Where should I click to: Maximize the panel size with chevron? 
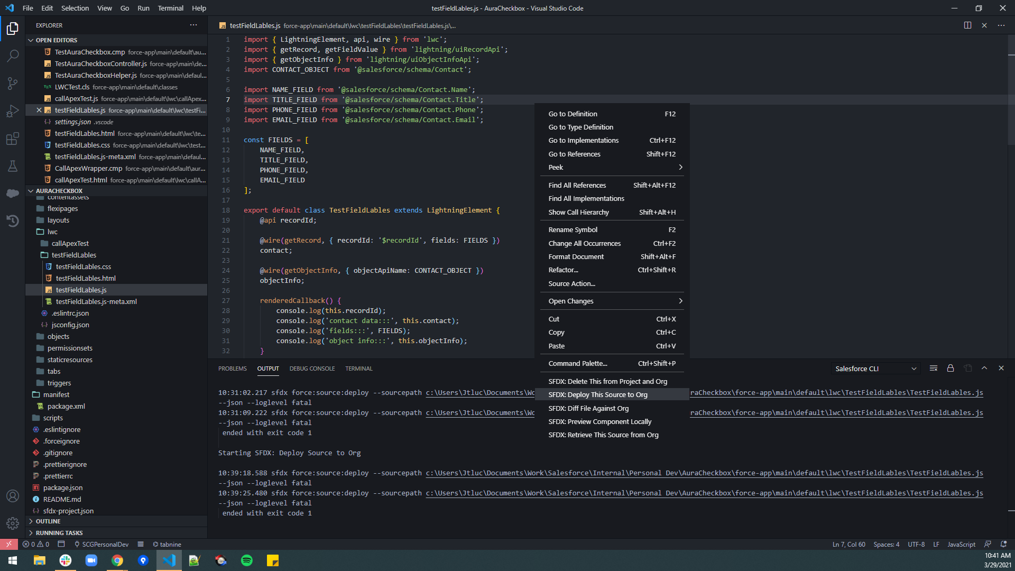[x=984, y=369]
